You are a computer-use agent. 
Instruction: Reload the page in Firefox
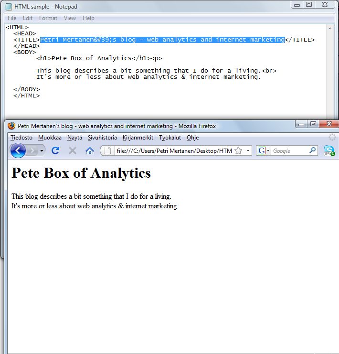click(x=55, y=150)
